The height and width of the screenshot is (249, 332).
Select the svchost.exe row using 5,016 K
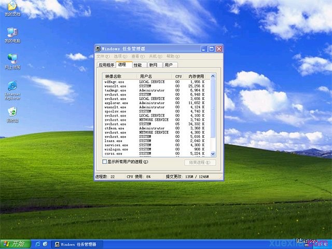(156, 136)
